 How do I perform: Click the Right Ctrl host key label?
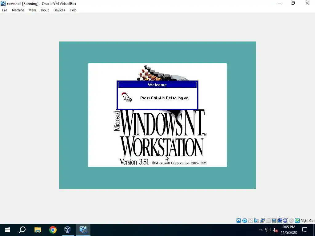307,221
